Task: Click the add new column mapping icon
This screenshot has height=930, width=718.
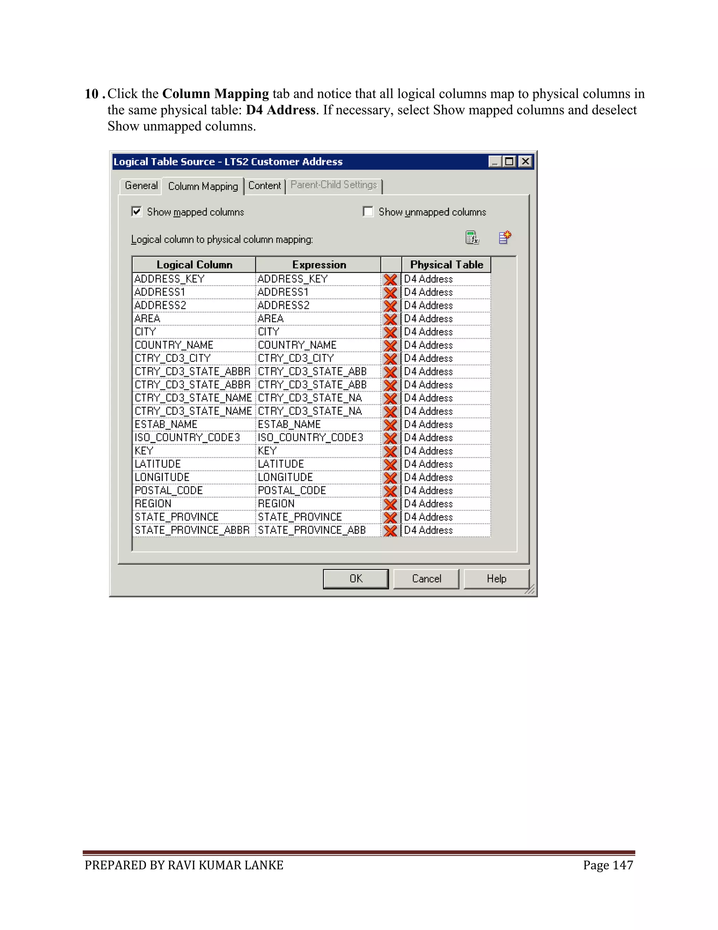Action: [x=505, y=238]
